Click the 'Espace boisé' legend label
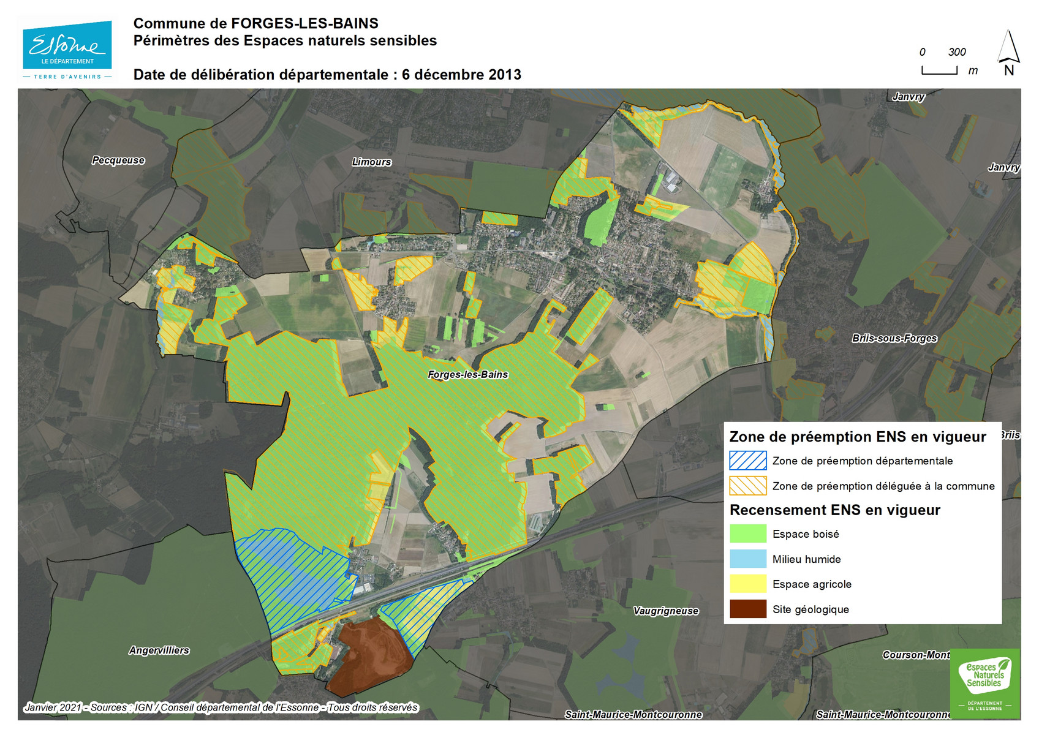1039x735 pixels. click(x=806, y=534)
